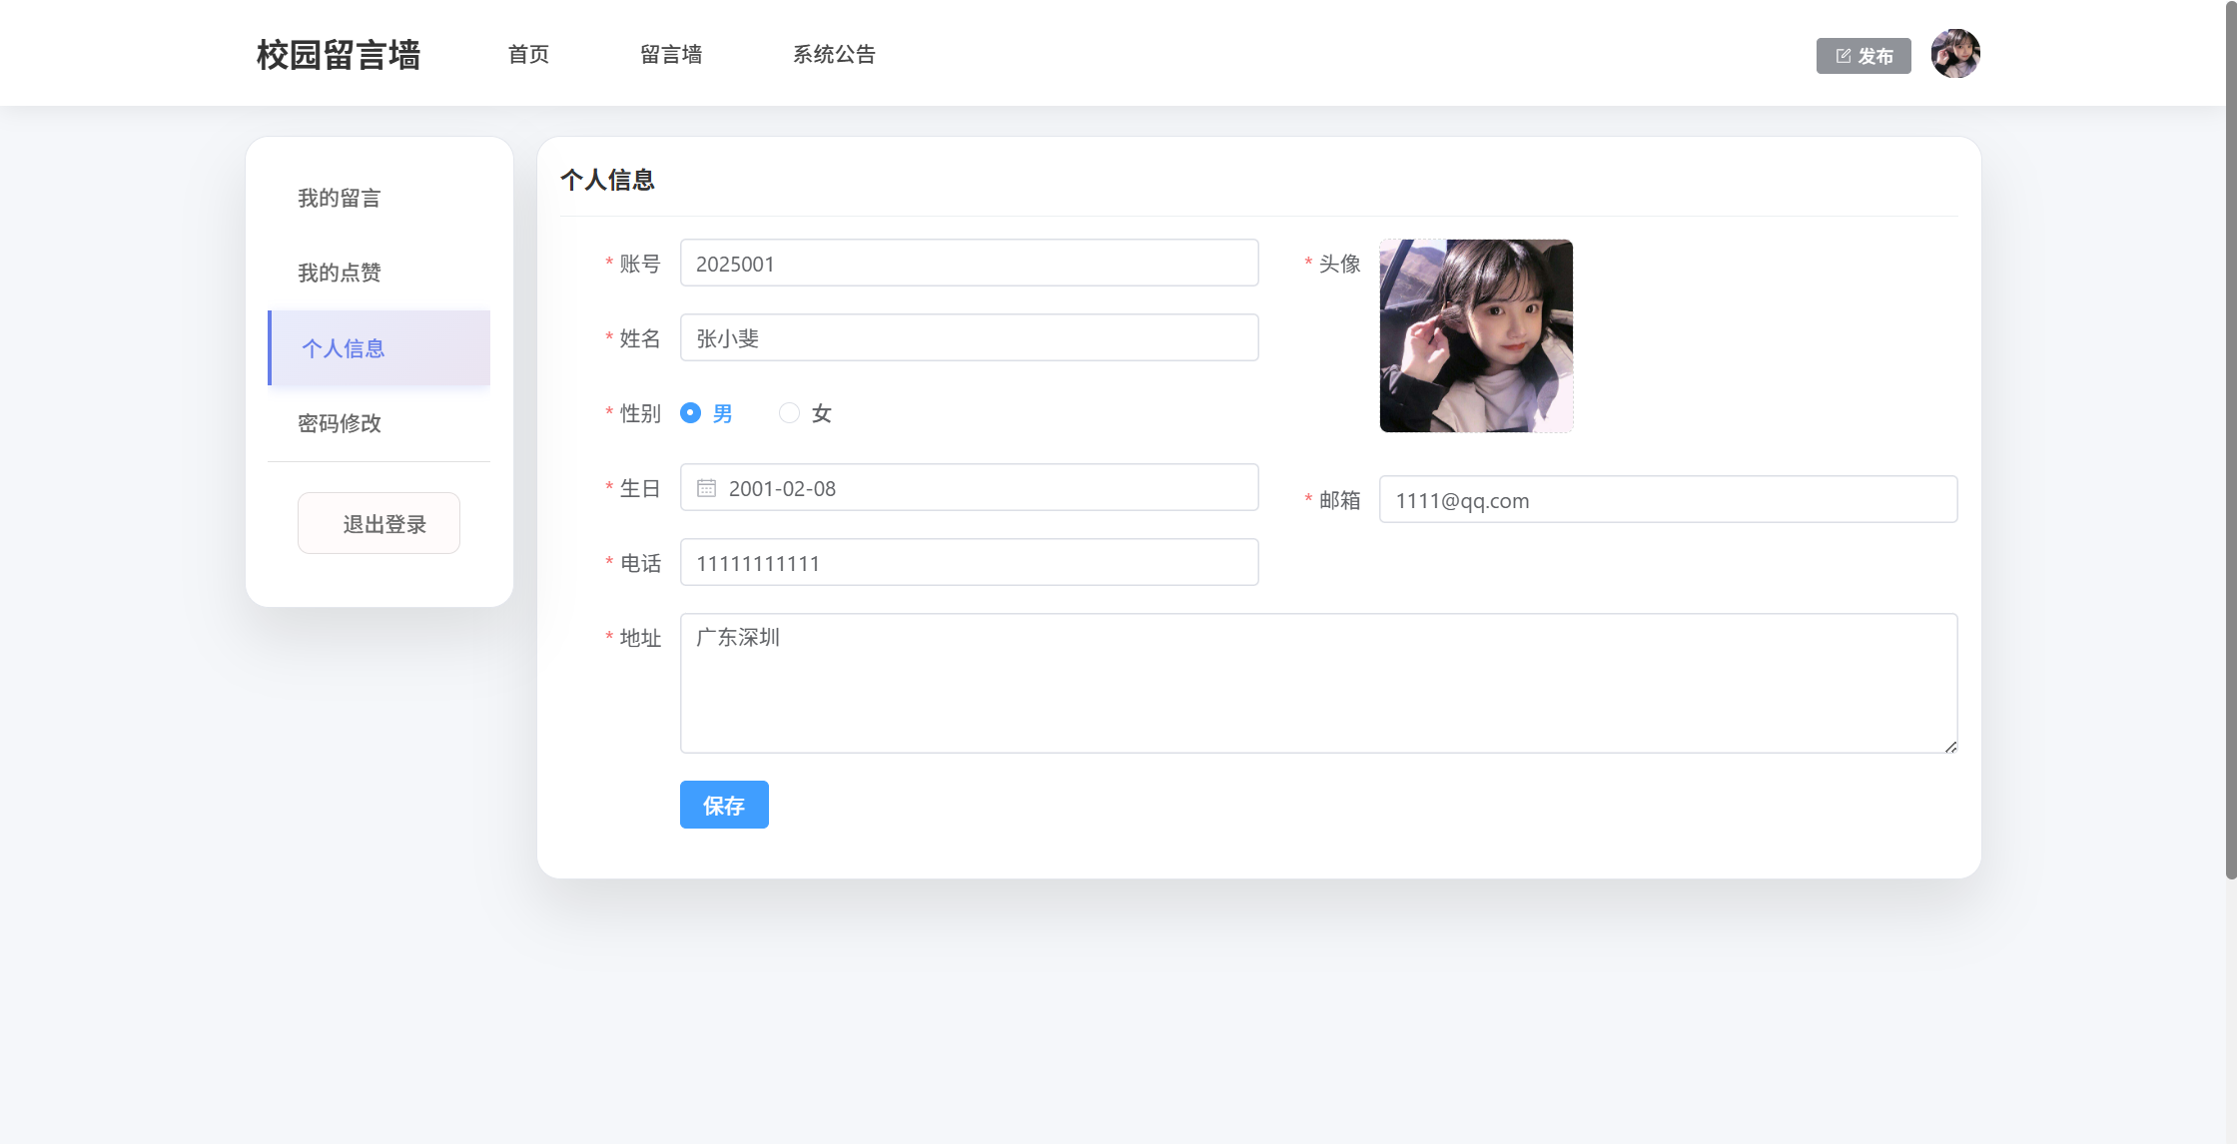This screenshot has height=1144, width=2237.
Task: Open the 系统公告 navigation item
Action: click(834, 55)
